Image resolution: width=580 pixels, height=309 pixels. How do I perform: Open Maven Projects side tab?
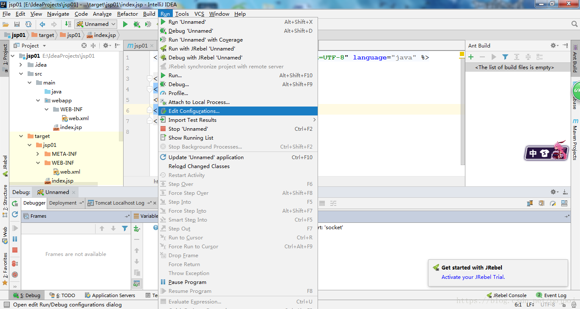575,140
